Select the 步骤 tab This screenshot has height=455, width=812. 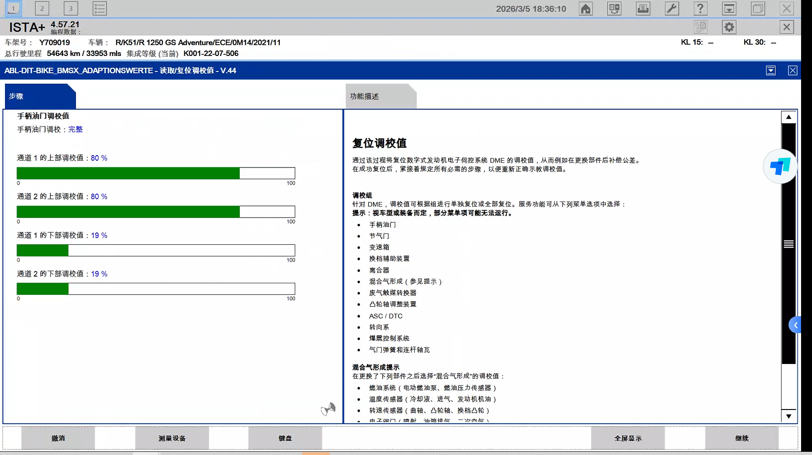pyautogui.click(x=39, y=96)
